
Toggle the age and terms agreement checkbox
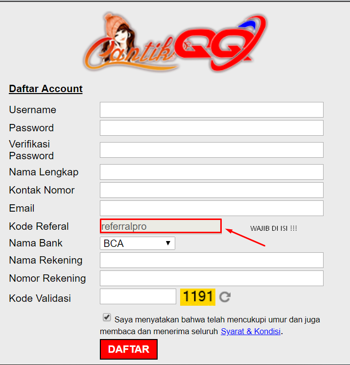pyautogui.click(x=107, y=317)
